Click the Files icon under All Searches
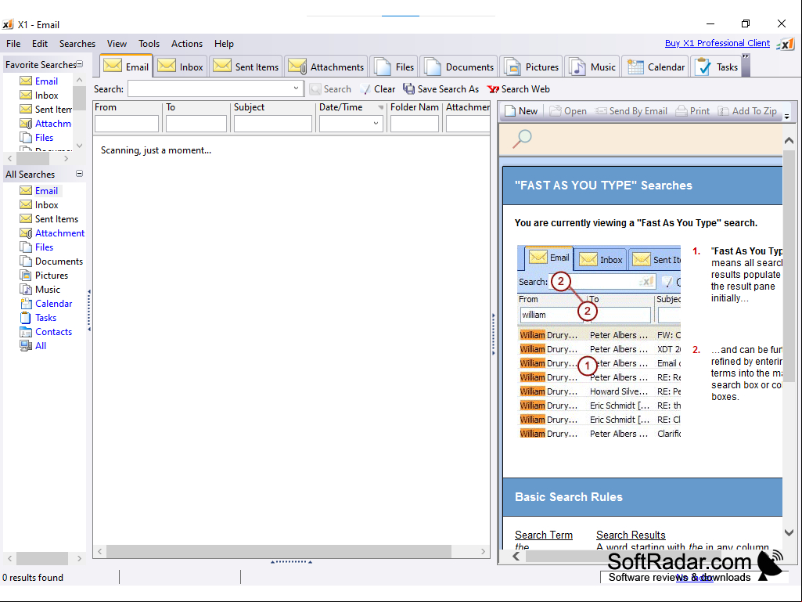The width and height of the screenshot is (802, 602). tap(26, 247)
